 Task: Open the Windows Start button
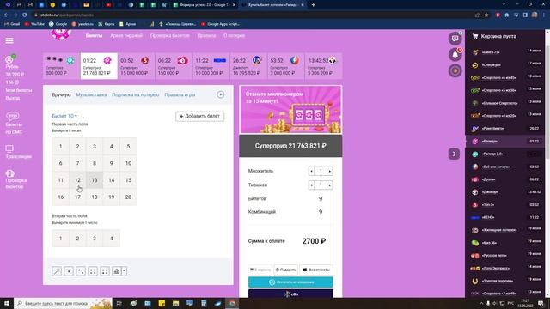tap(7, 303)
